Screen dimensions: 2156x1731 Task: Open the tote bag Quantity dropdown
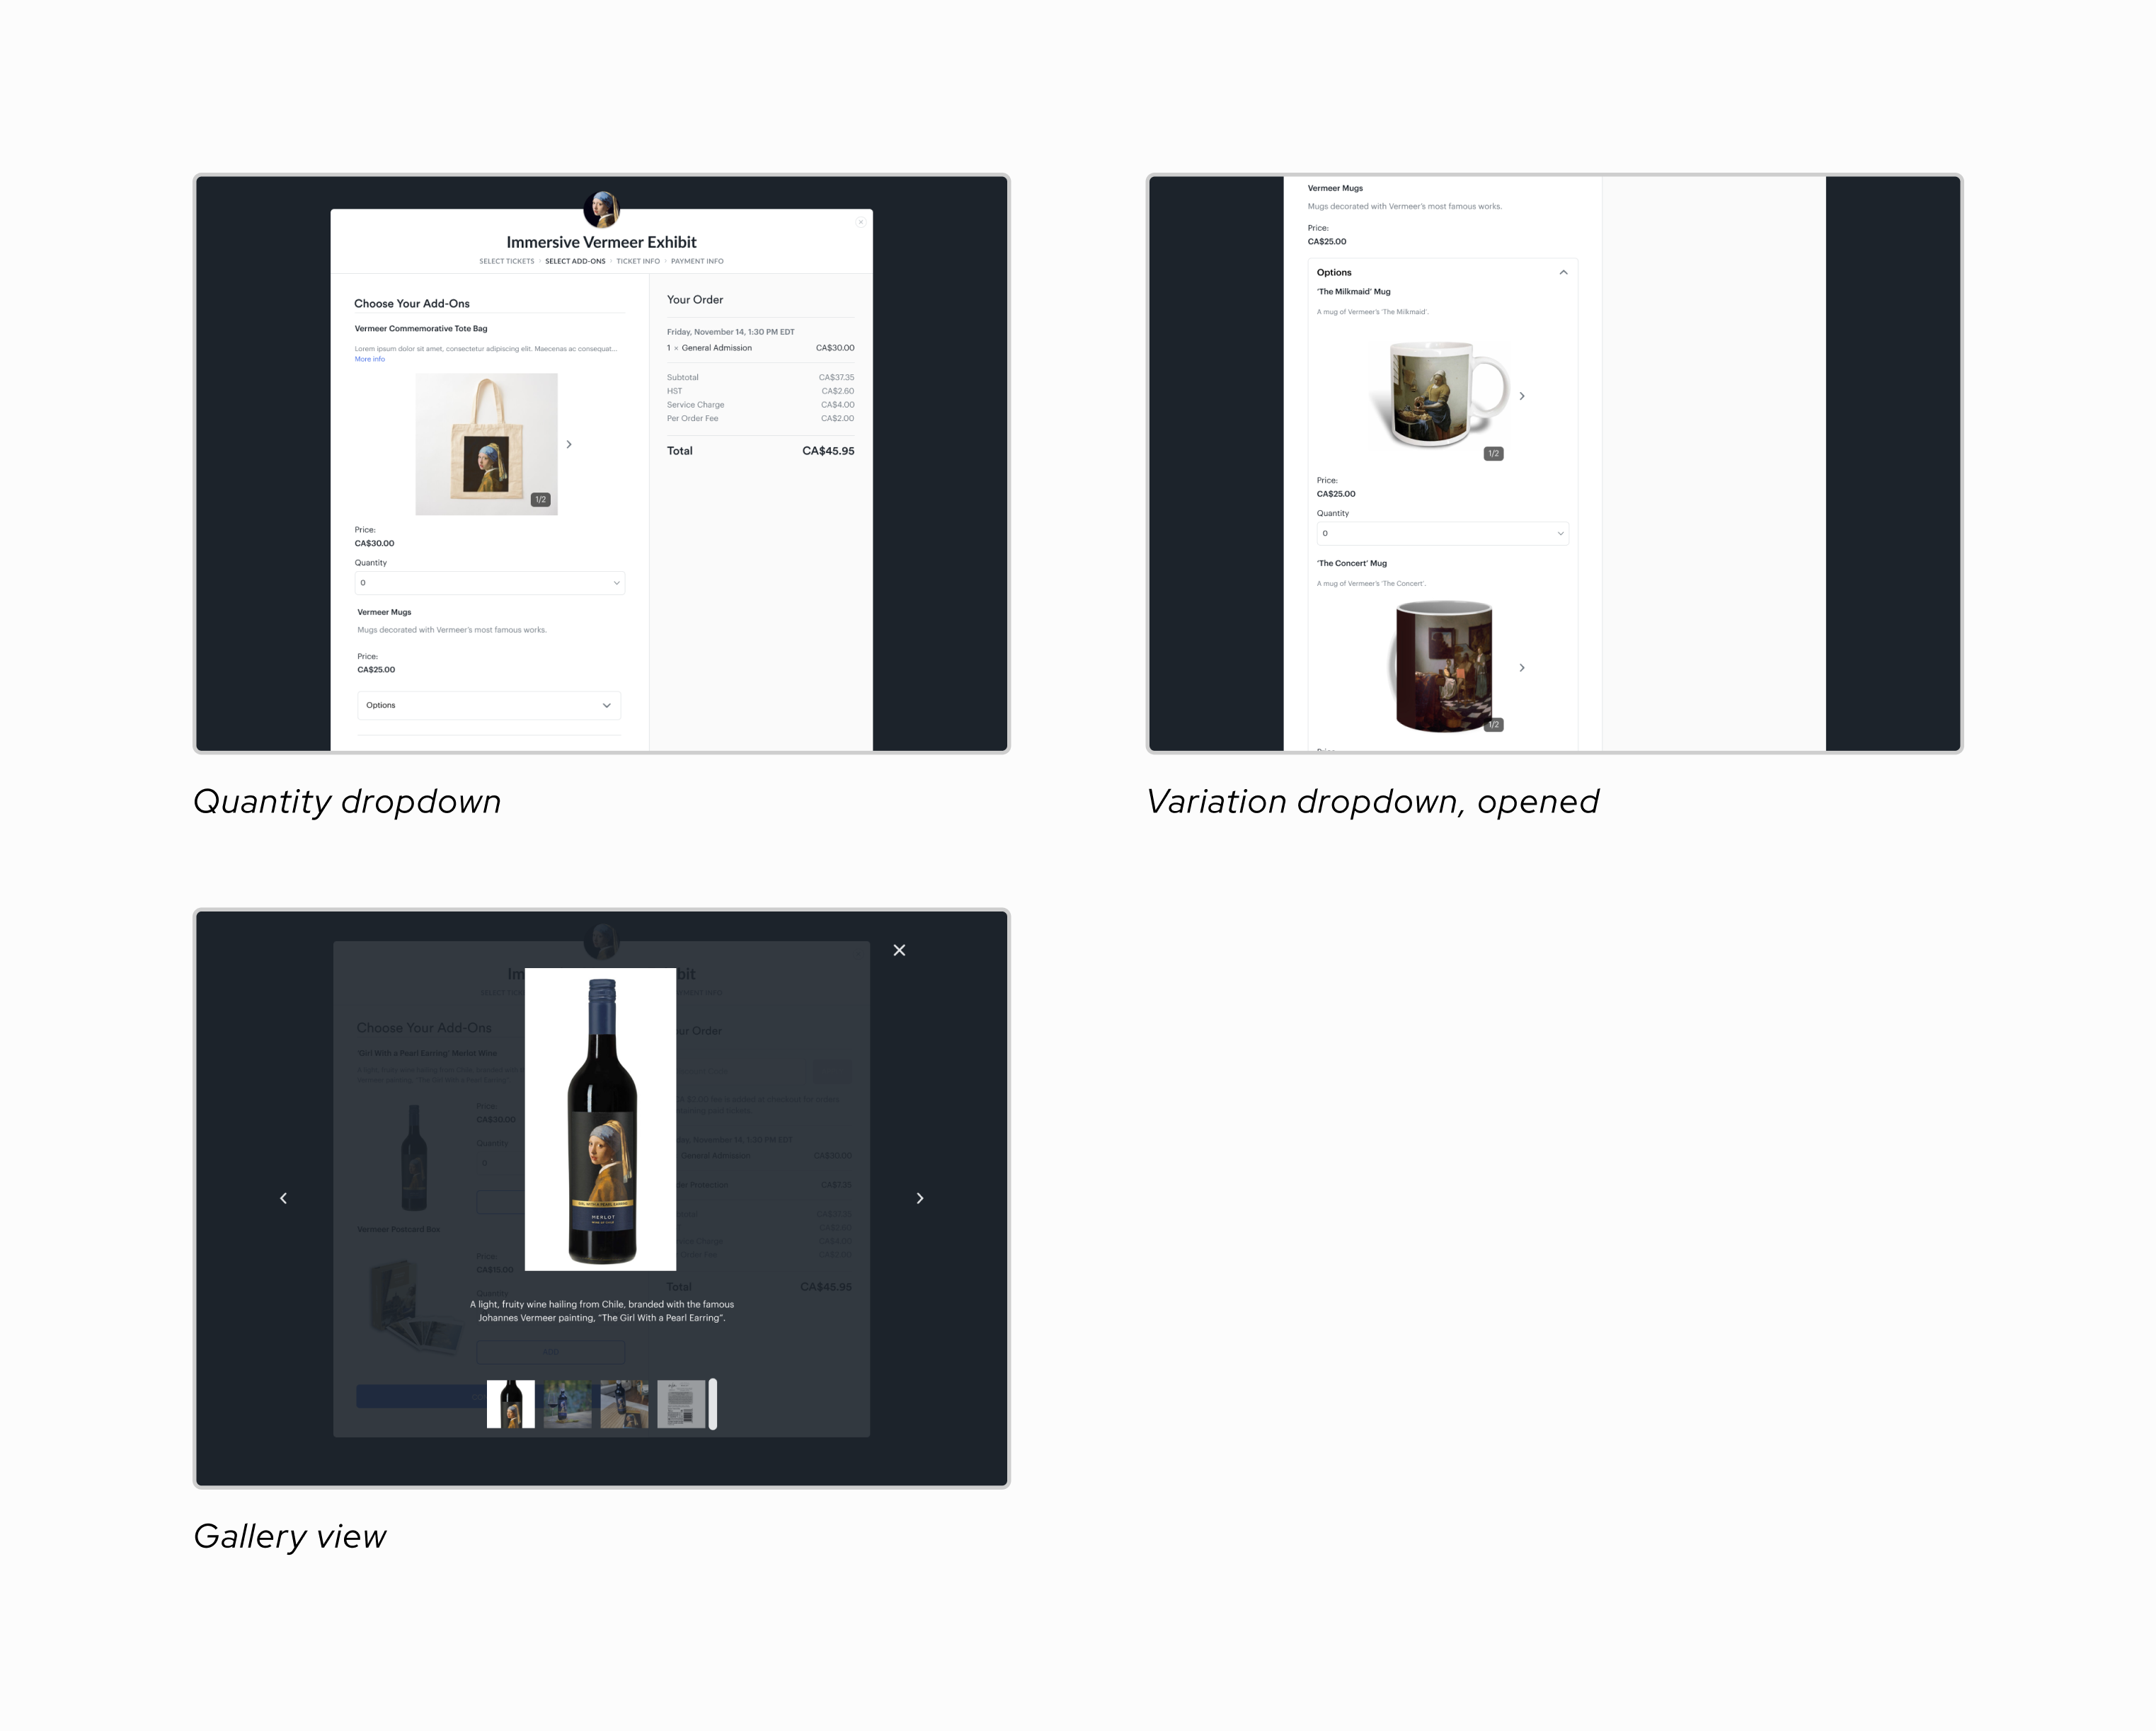pos(489,583)
